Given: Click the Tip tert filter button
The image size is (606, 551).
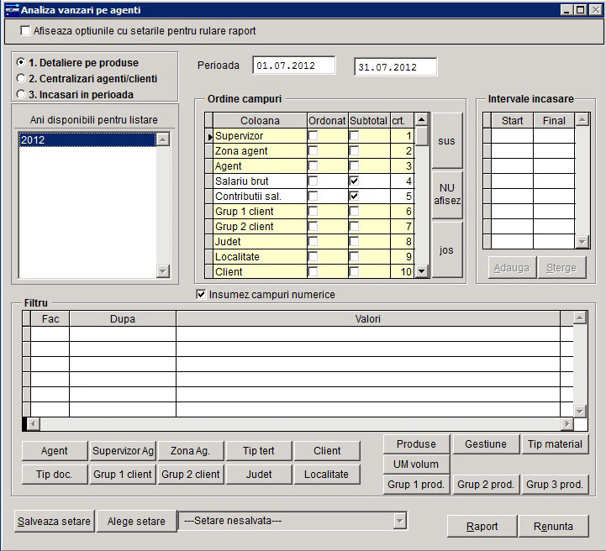Looking at the screenshot, I should pos(259,450).
